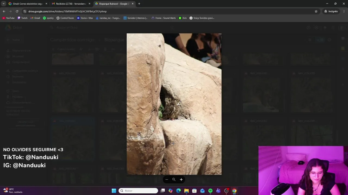Go back to the previous page
This screenshot has width=348, height=195.
point(4,11)
